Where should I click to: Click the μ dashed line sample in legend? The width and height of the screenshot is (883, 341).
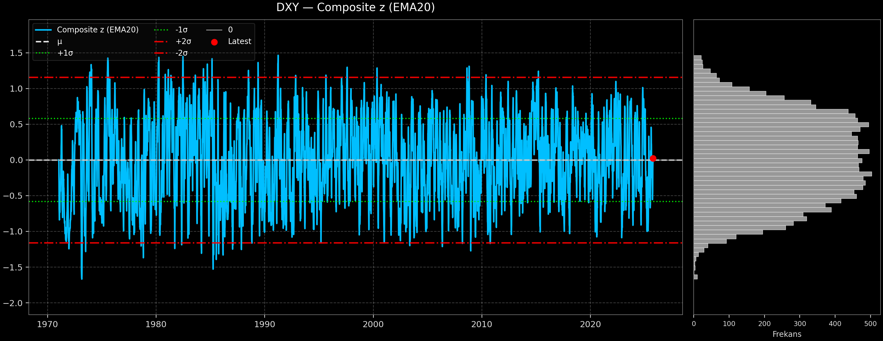tap(43, 41)
